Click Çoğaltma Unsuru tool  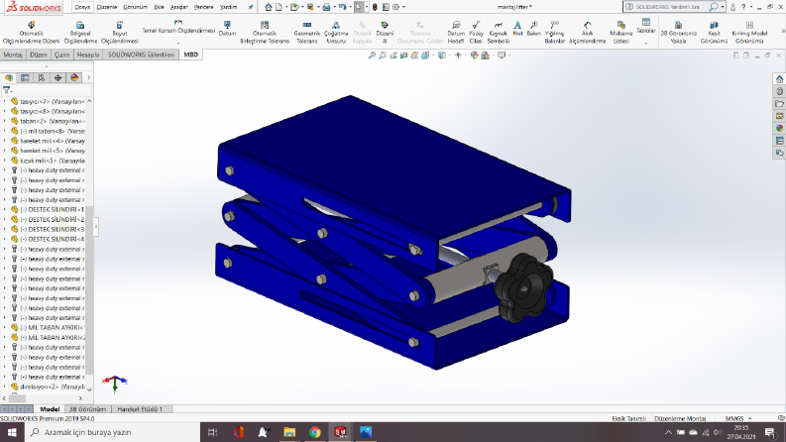point(336,33)
